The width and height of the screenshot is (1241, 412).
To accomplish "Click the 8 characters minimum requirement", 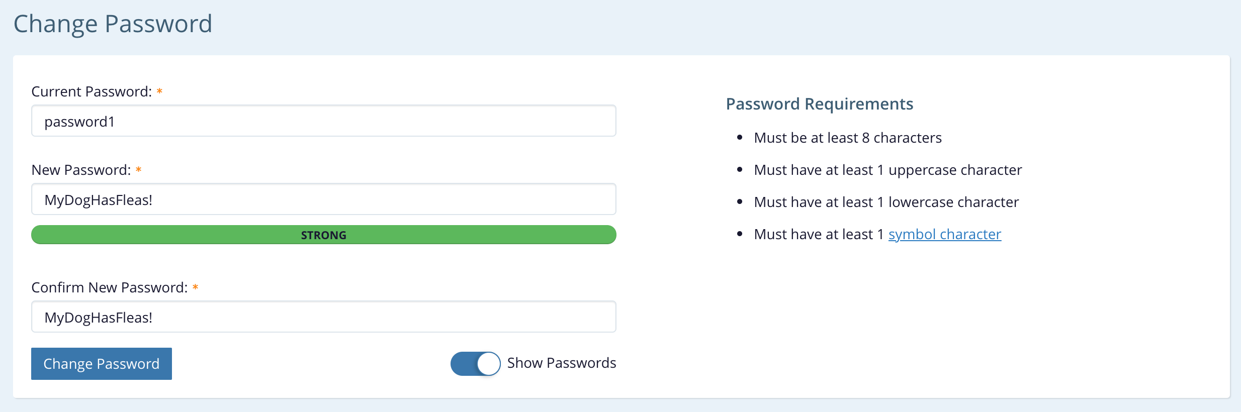I will point(847,138).
